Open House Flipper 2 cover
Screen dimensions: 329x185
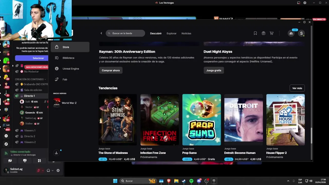click(x=286, y=120)
